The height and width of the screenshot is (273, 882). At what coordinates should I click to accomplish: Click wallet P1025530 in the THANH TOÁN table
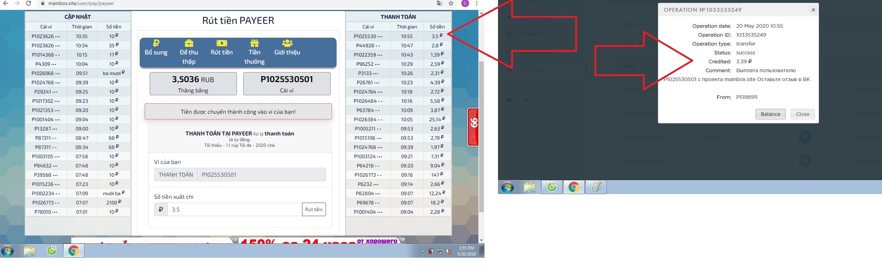(x=368, y=36)
